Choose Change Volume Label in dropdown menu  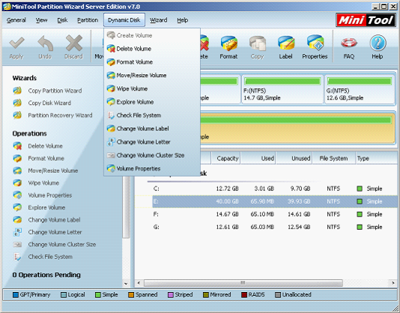pos(152,129)
